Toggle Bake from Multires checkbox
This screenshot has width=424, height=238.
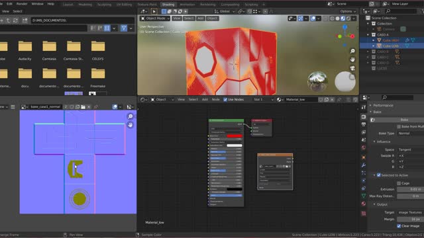(x=399, y=126)
